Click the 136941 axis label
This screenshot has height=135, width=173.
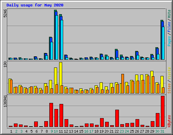pos(5,101)
